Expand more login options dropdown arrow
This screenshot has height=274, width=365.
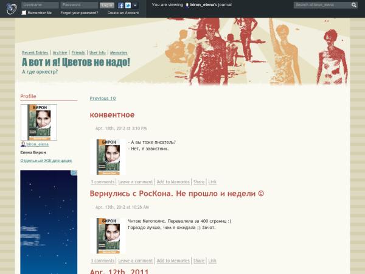pyautogui.click(x=135, y=5)
